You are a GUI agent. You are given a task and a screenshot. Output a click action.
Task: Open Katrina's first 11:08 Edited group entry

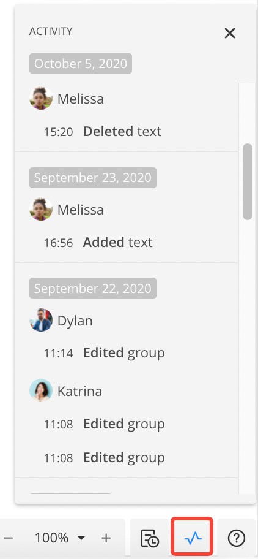[104, 424]
